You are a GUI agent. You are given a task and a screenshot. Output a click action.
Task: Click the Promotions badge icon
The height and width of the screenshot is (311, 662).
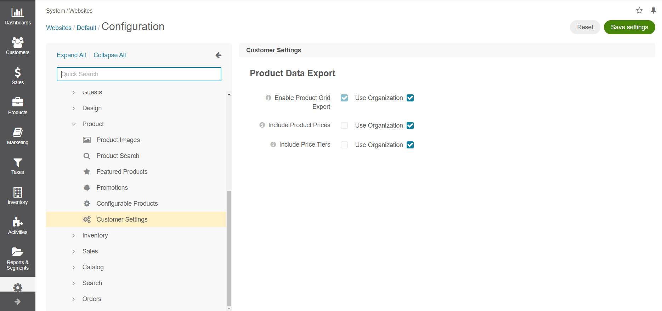point(87,188)
